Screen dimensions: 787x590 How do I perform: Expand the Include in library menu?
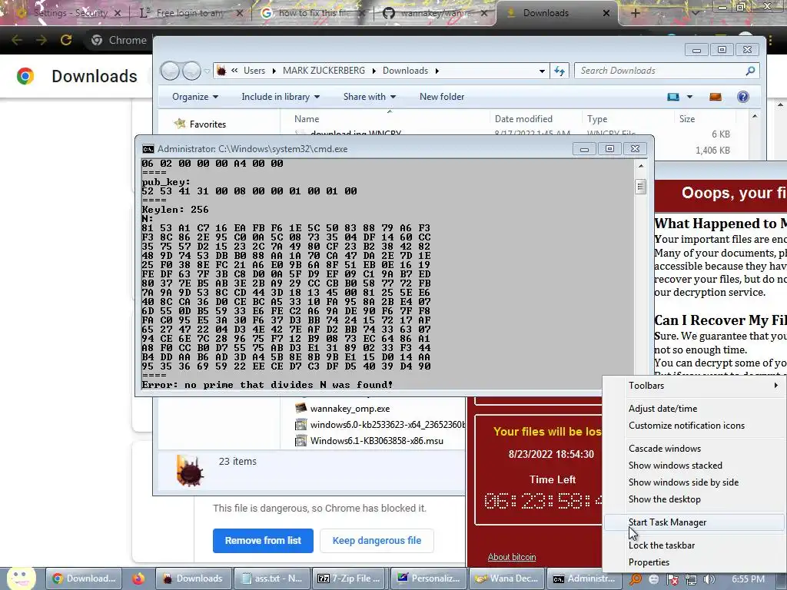click(x=281, y=97)
